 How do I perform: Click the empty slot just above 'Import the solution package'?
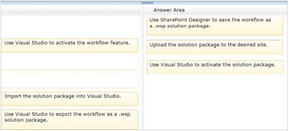(69, 80)
